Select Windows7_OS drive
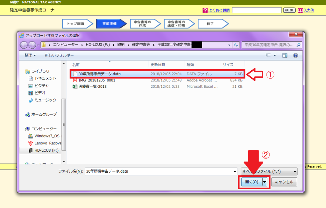326x208 pixels. (x=45, y=136)
